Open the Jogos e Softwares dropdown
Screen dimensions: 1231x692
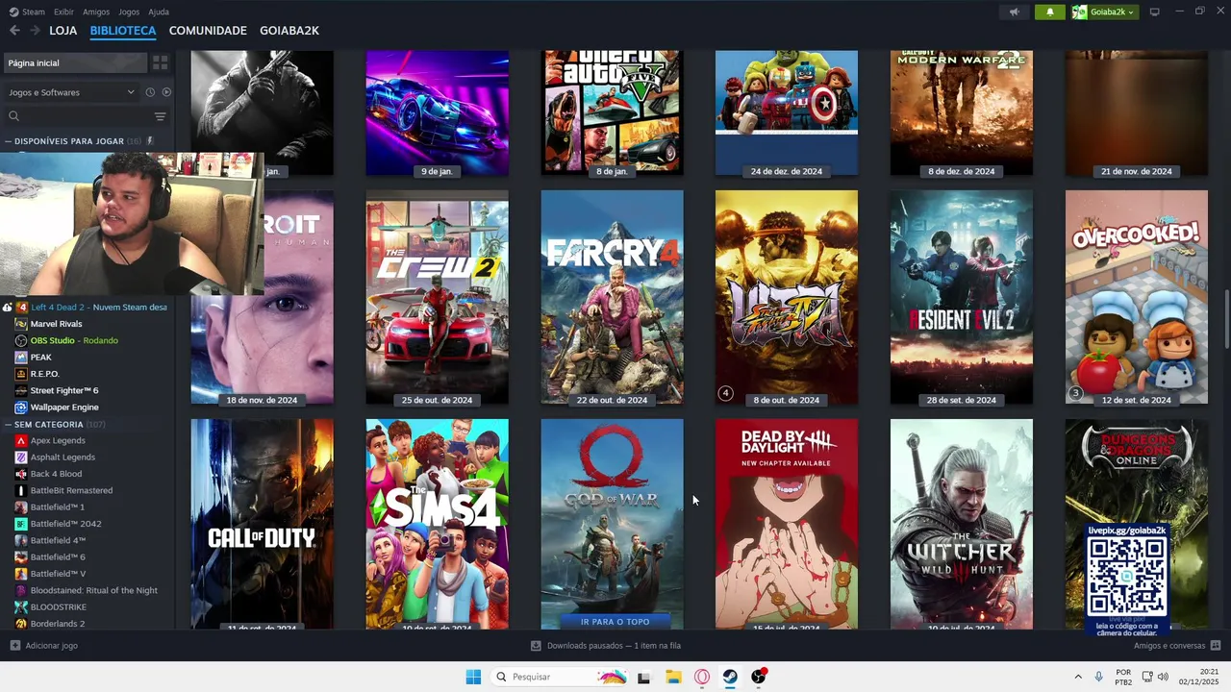(x=71, y=92)
